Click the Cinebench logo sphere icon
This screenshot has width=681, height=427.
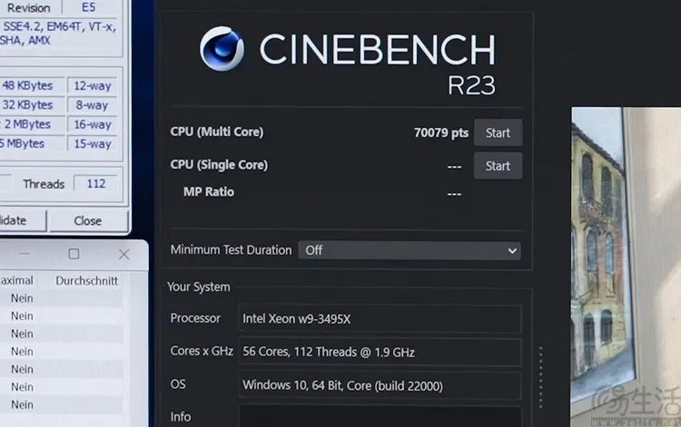(222, 49)
